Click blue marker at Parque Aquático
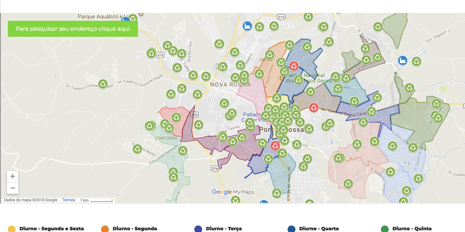 (125, 20)
